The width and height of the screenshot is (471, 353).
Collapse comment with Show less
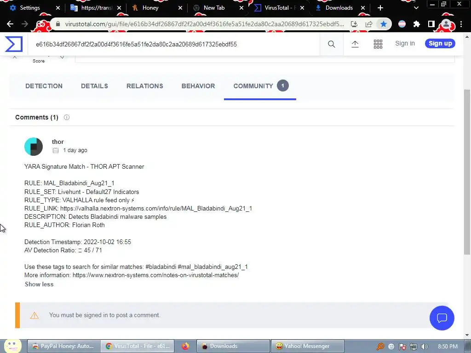coord(39,284)
